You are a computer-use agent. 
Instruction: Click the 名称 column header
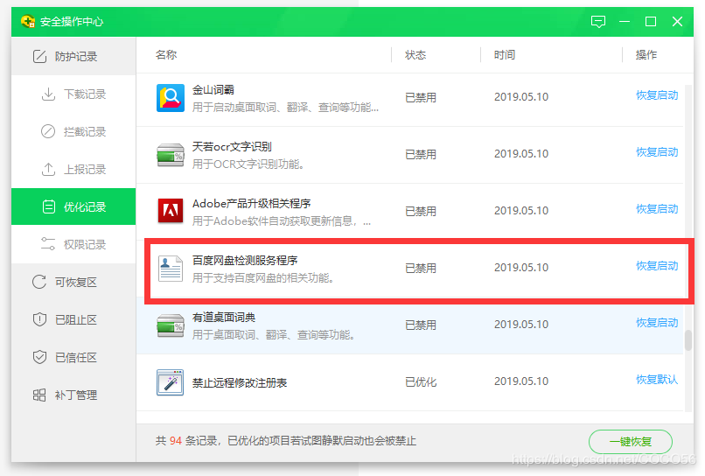coord(166,55)
